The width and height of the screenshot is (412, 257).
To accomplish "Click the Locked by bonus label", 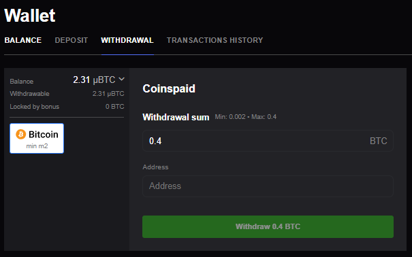I will (35, 107).
